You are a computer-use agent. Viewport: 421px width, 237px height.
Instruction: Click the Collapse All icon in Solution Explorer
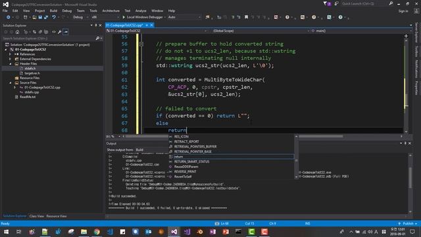40,32
